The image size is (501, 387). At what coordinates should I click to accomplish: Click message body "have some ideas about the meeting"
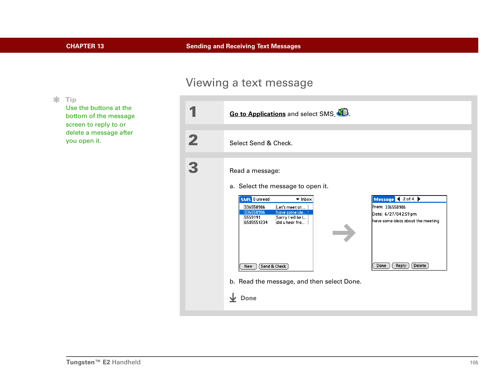tap(406, 221)
